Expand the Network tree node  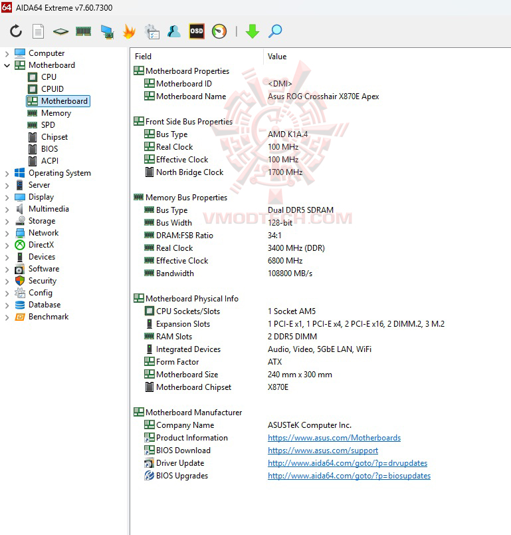coord(7,234)
